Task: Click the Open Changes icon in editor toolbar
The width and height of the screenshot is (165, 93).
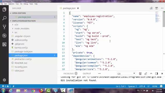Action: (151, 8)
